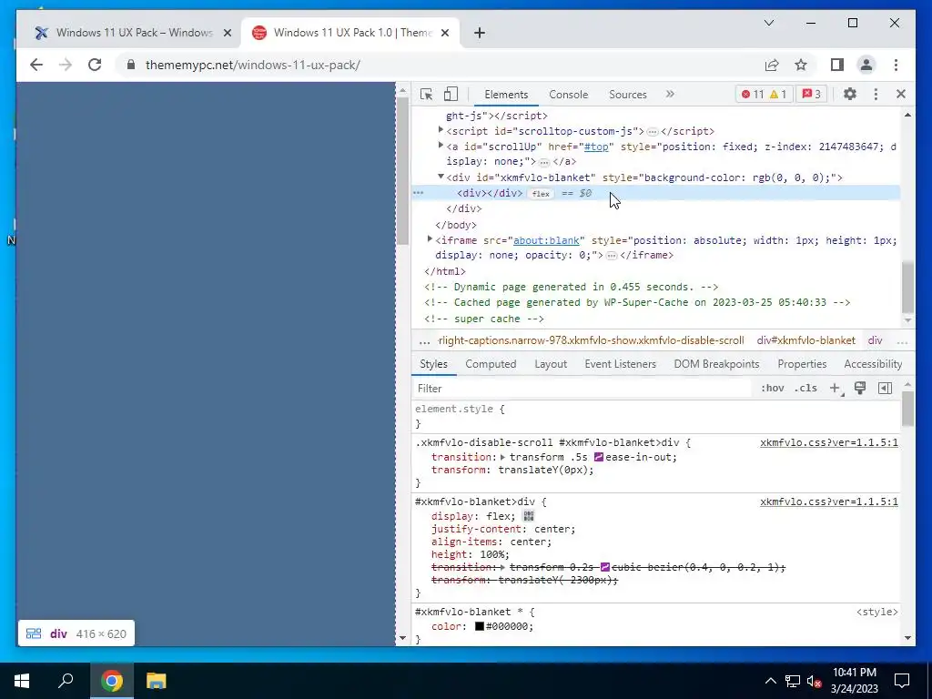Open the flexbox editor icon beside display flex
Image resolution: width=932 pixels, height=699 pixels.
coord(529,516)
